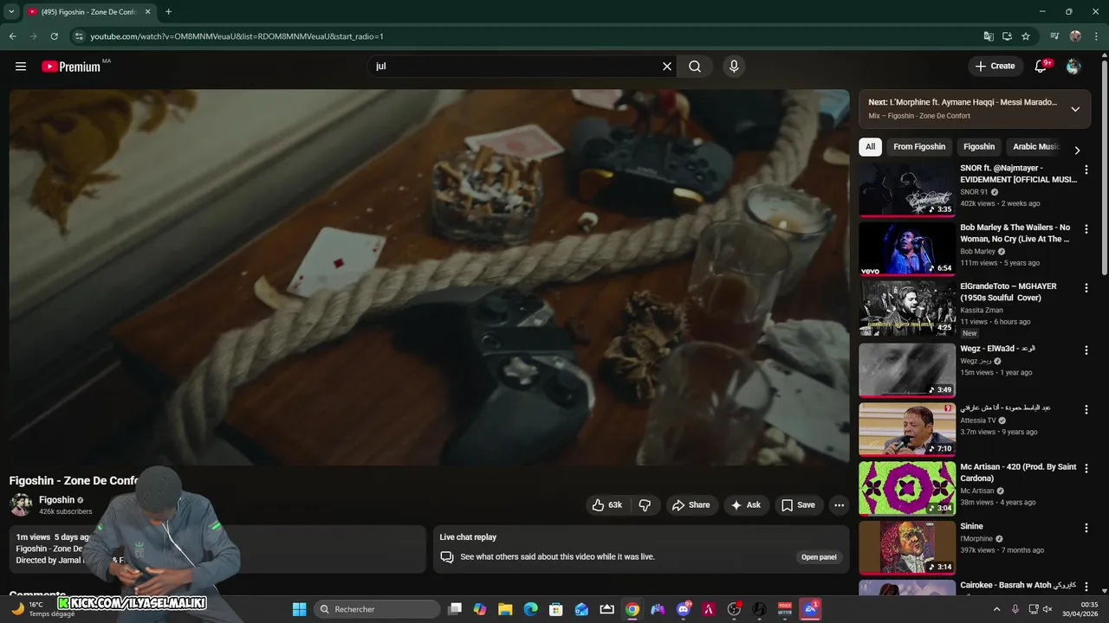Go back in browser history

(x=13, y=36)
